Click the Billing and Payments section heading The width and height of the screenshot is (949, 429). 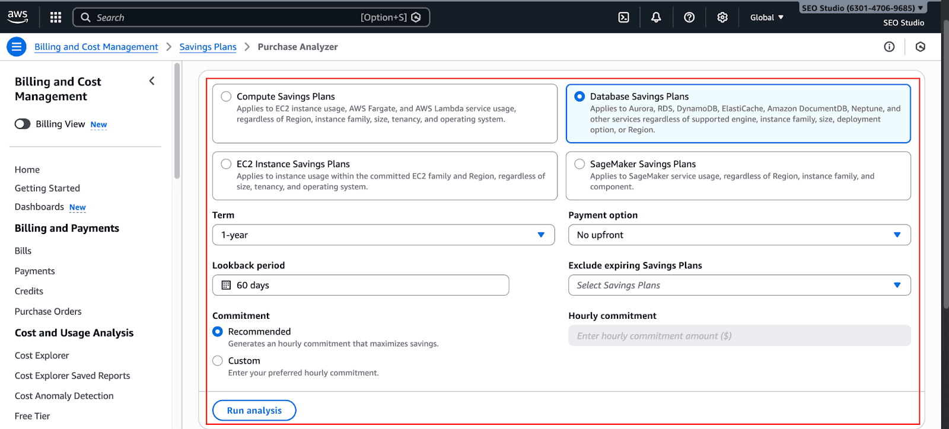[x=67, y=228]
